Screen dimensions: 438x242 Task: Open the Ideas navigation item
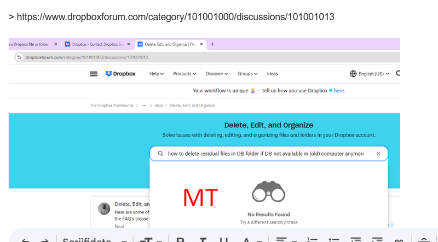(272, 74)
